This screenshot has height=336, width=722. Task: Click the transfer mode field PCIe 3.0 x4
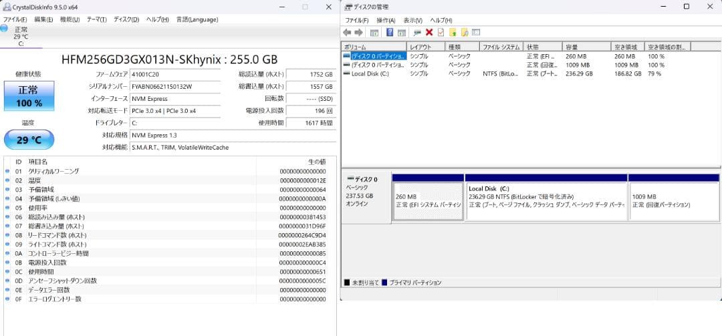click(x=175, y=111)
